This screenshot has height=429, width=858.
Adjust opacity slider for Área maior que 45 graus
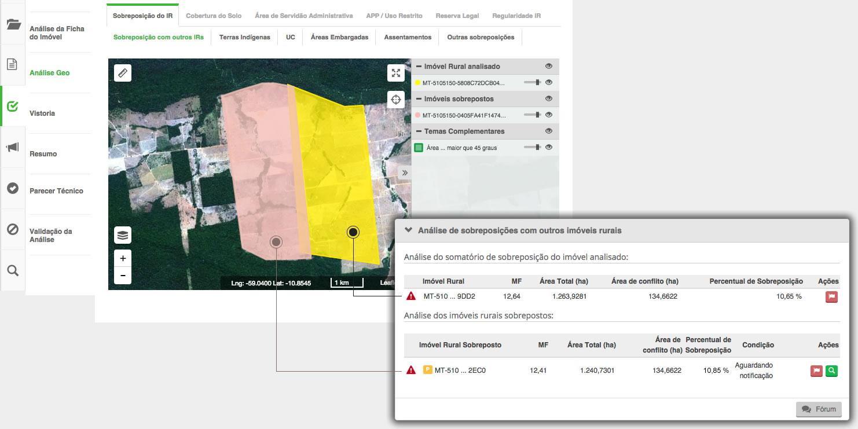tap(533, 148)
